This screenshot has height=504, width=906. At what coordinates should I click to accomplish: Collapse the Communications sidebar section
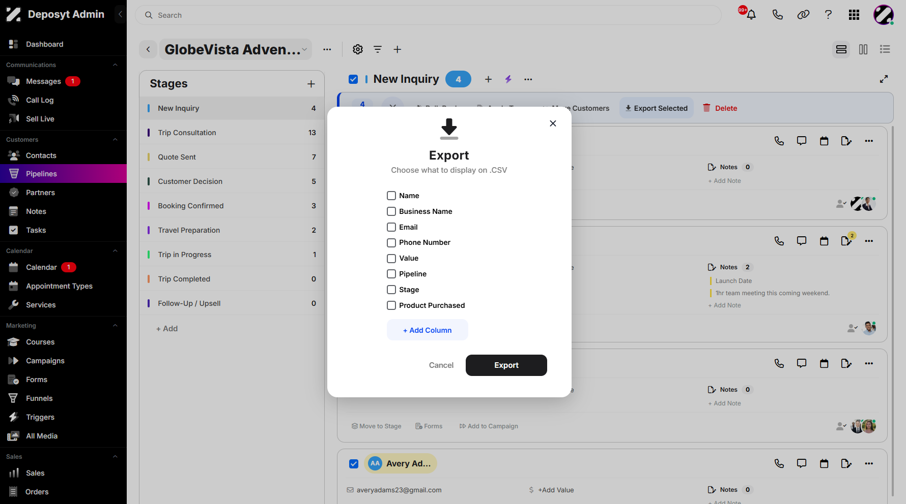pyautogui.click(x=115, y=65)
